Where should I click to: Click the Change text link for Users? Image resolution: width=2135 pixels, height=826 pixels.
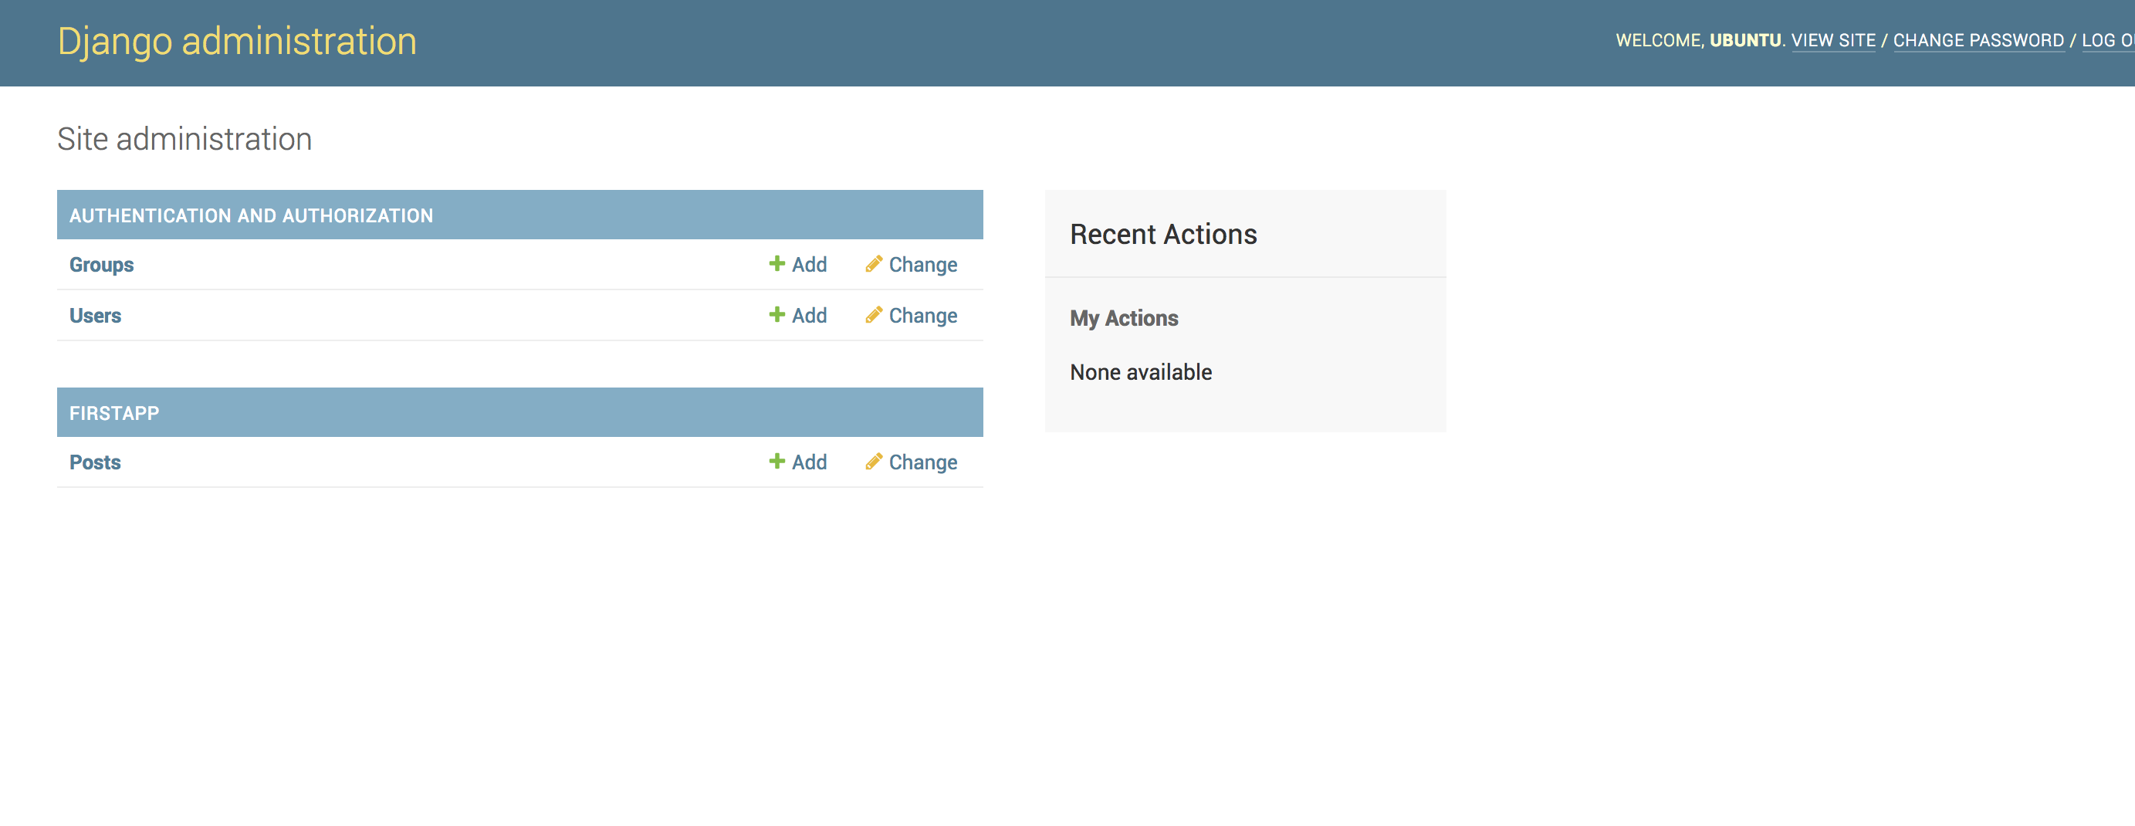(x=922, y=316)
